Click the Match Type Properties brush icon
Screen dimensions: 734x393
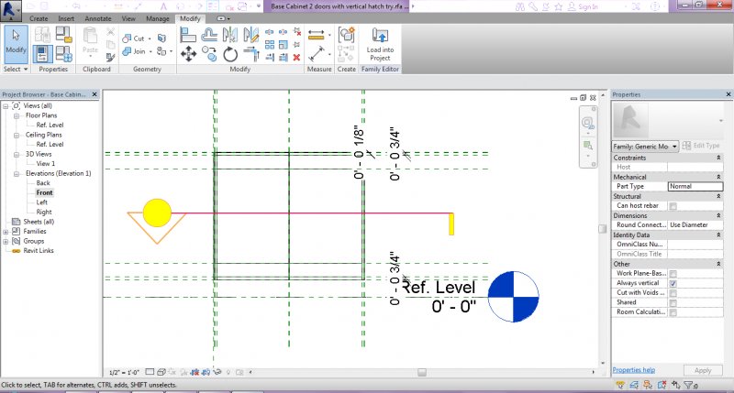[110, 57]
